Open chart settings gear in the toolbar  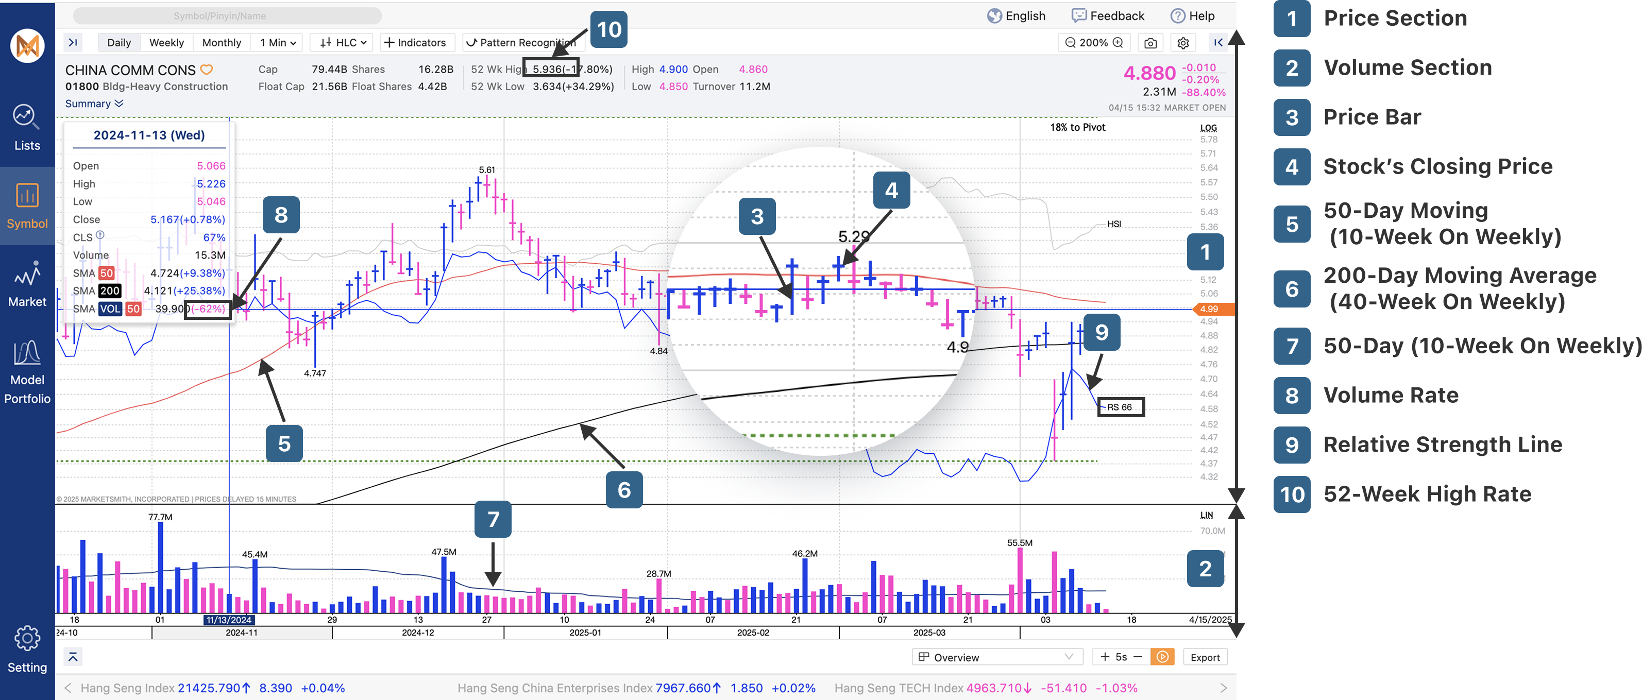click(x=1183, y=43)
